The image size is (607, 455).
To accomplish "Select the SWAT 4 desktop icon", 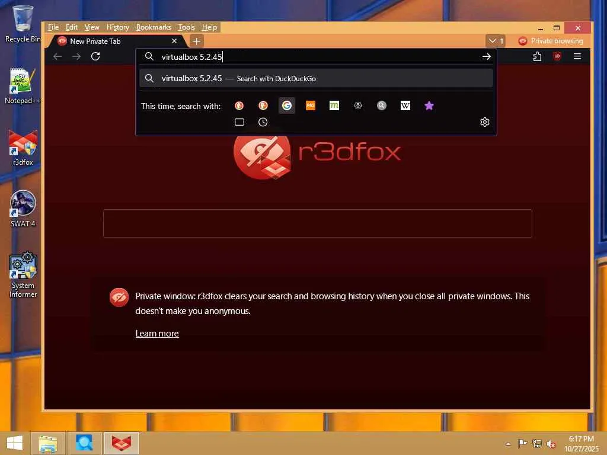I will [x=23, y=209].
